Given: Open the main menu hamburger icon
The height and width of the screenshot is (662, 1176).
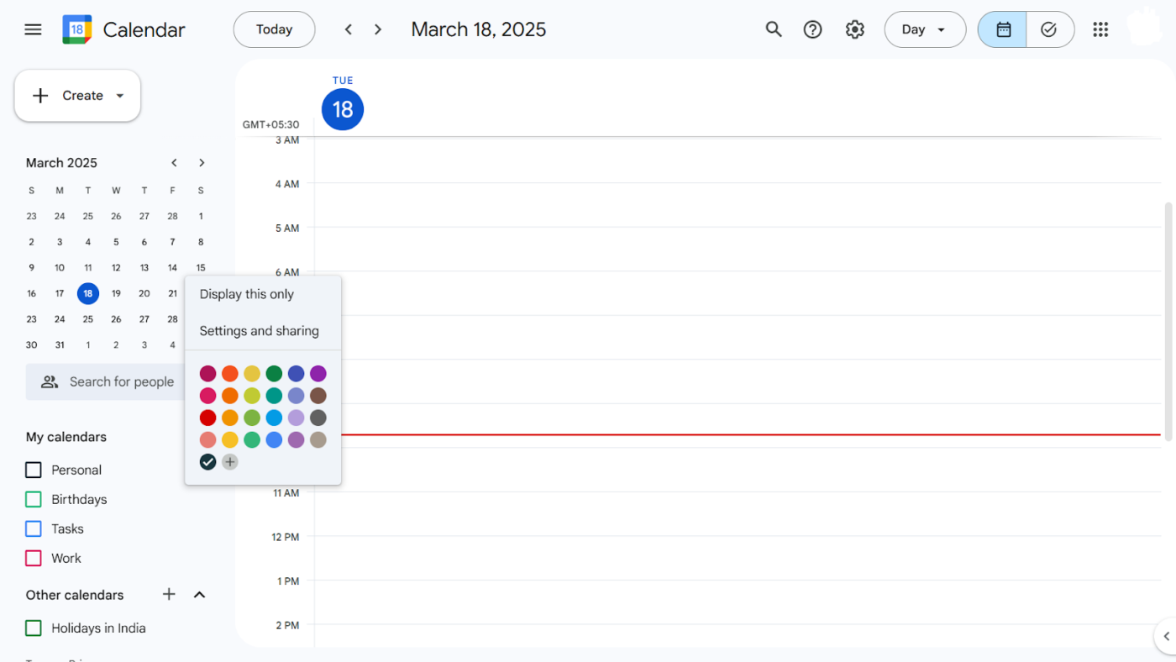Looking at the screenshot, I should [x=33, y=29].
